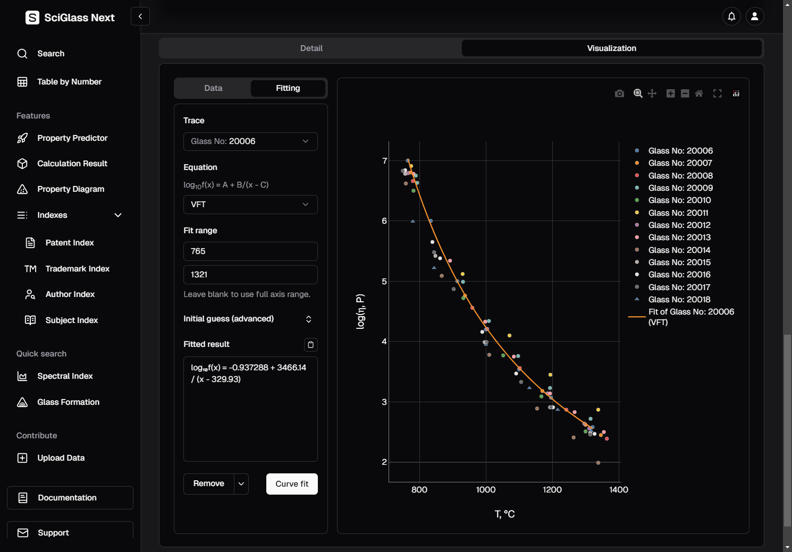Switch to the Data tab

213,88
